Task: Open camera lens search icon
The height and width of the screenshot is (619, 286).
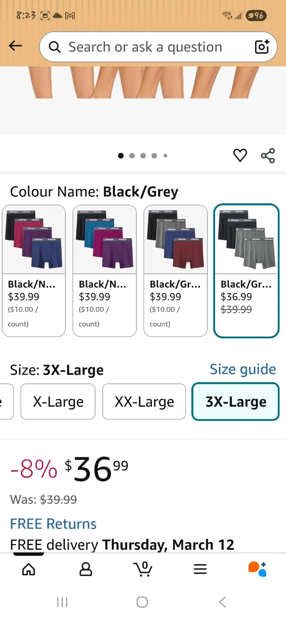Action: tap(261, 46)
